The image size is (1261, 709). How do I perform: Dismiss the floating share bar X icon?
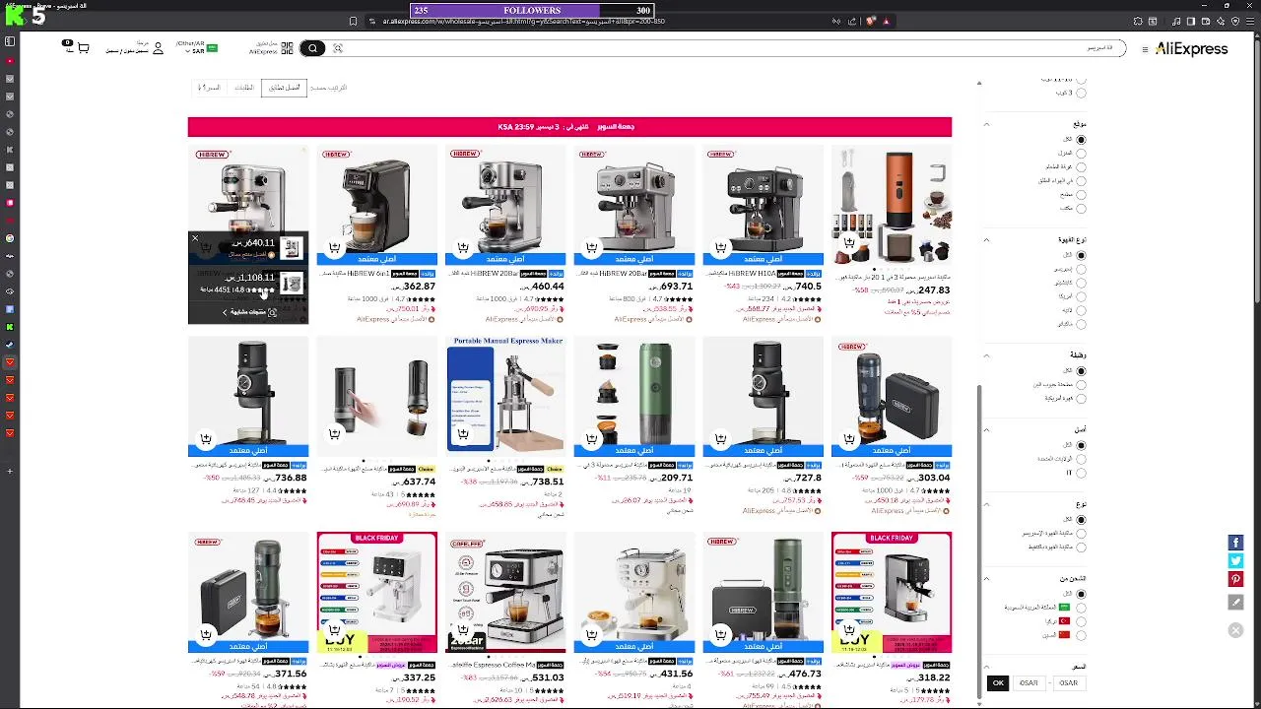[x=1235, y=630]
